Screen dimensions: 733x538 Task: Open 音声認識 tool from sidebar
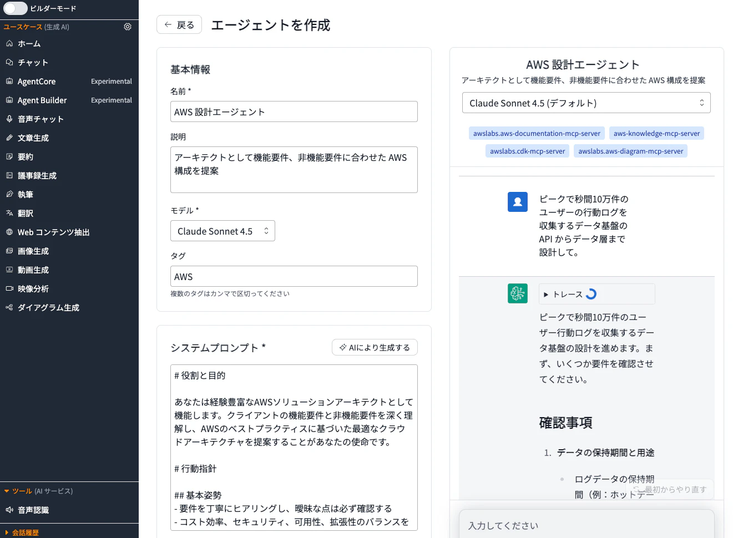coord(69,510)
